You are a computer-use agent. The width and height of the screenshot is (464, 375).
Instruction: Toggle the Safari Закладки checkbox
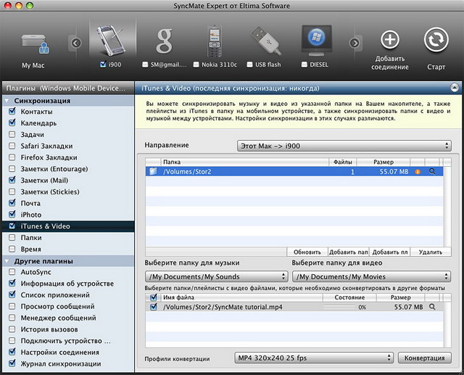click(x=12, y=146)
